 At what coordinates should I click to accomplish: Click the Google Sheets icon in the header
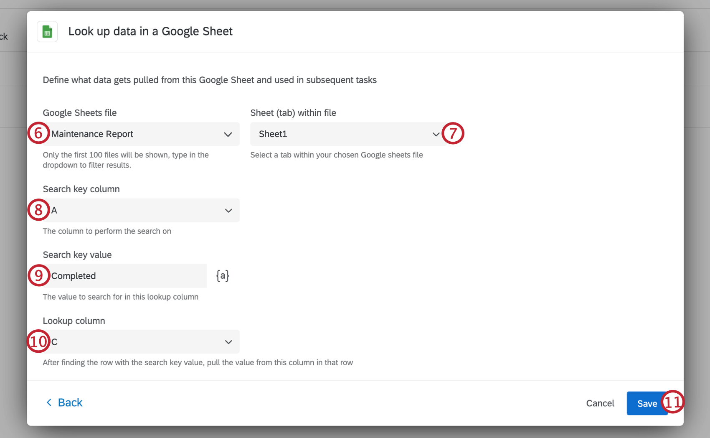(47, 31)
